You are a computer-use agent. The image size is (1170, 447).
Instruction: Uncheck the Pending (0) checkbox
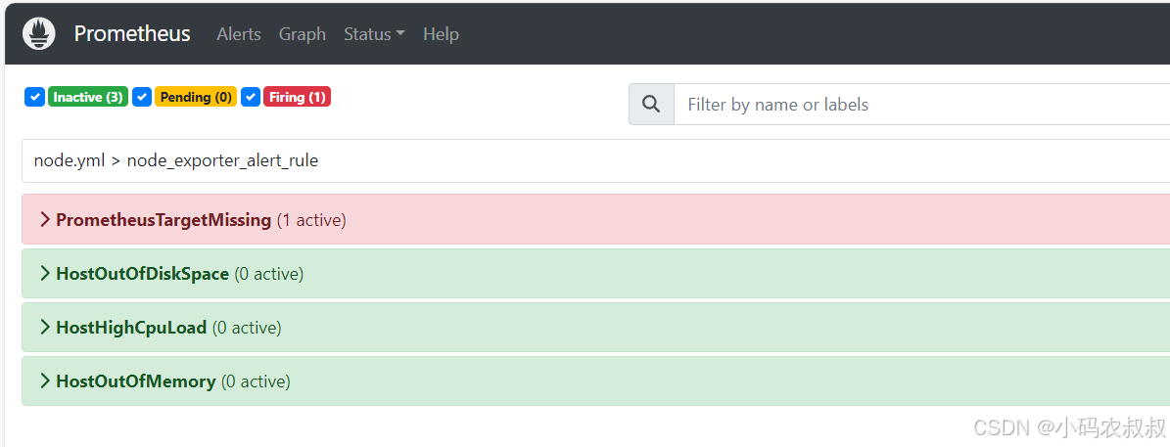pyautogui.click(x=143, y=97)
